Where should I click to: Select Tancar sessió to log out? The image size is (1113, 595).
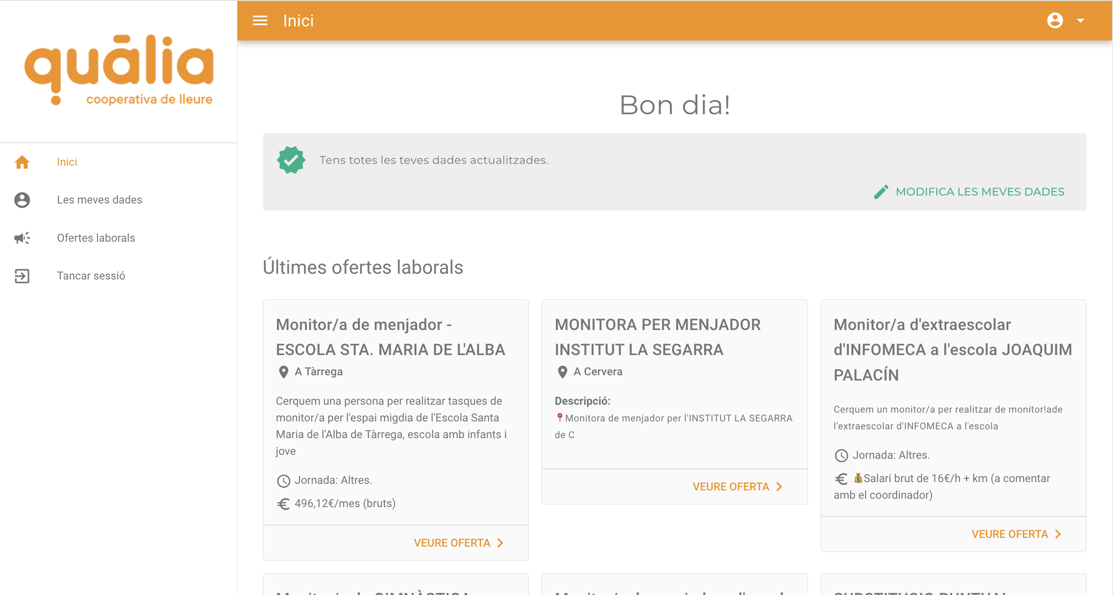pyautogui.click(x=91, y=276)
